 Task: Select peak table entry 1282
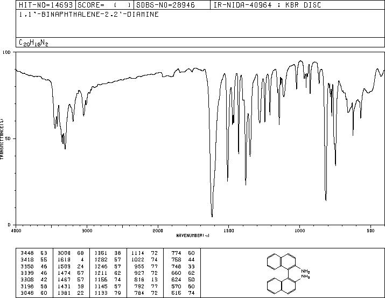coord(108,260)
